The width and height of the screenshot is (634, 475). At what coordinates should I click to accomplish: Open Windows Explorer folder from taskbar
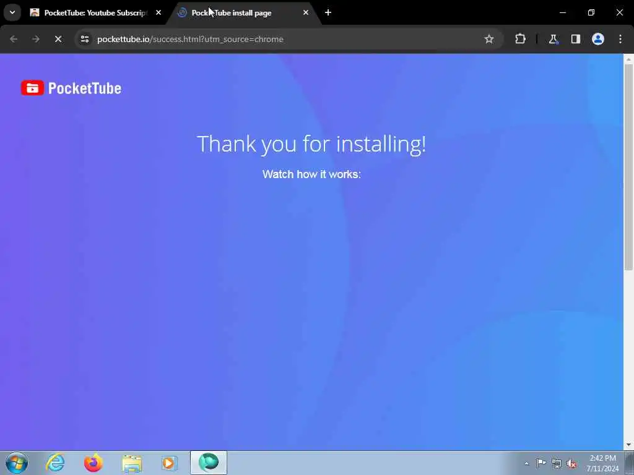tap(132, 463)
